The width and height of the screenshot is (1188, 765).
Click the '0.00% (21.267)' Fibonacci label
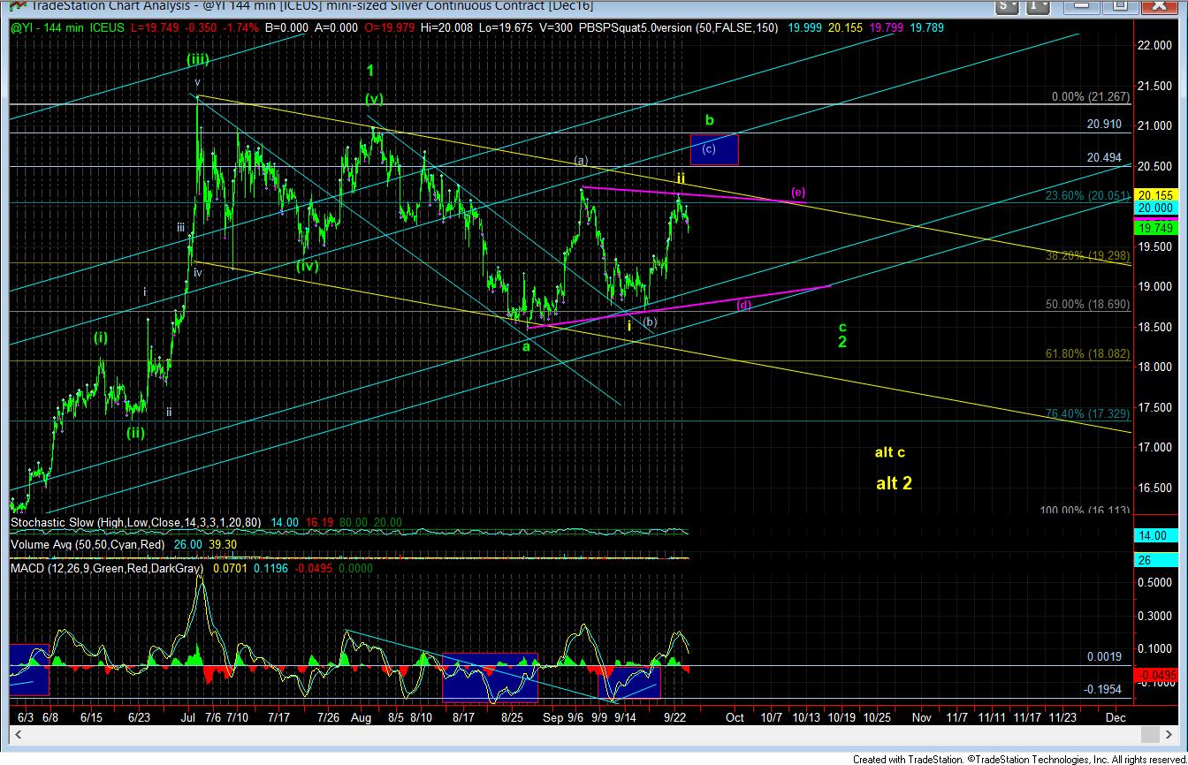click(x=1092, y=96)
